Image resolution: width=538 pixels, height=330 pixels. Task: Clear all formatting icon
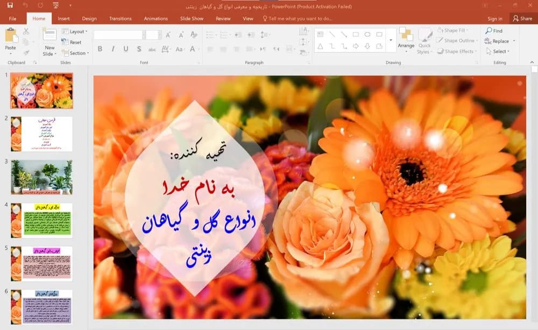pos(194,34)
